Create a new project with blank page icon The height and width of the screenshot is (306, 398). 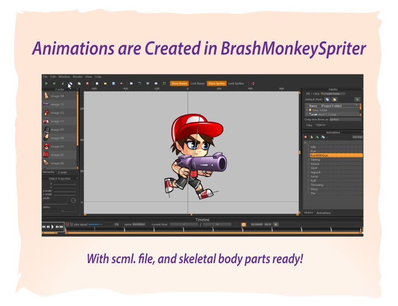[x=97, y=83]
